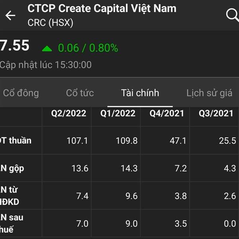Select the Q3/2021 column header
Viewport: 239px width, 239px height.
[x=216, y=114]
